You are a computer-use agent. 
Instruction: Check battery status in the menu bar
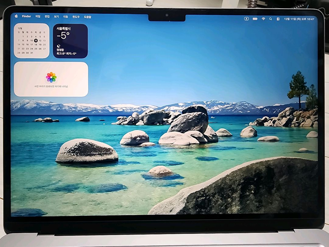pyautogui.click(x=255, y=19)
